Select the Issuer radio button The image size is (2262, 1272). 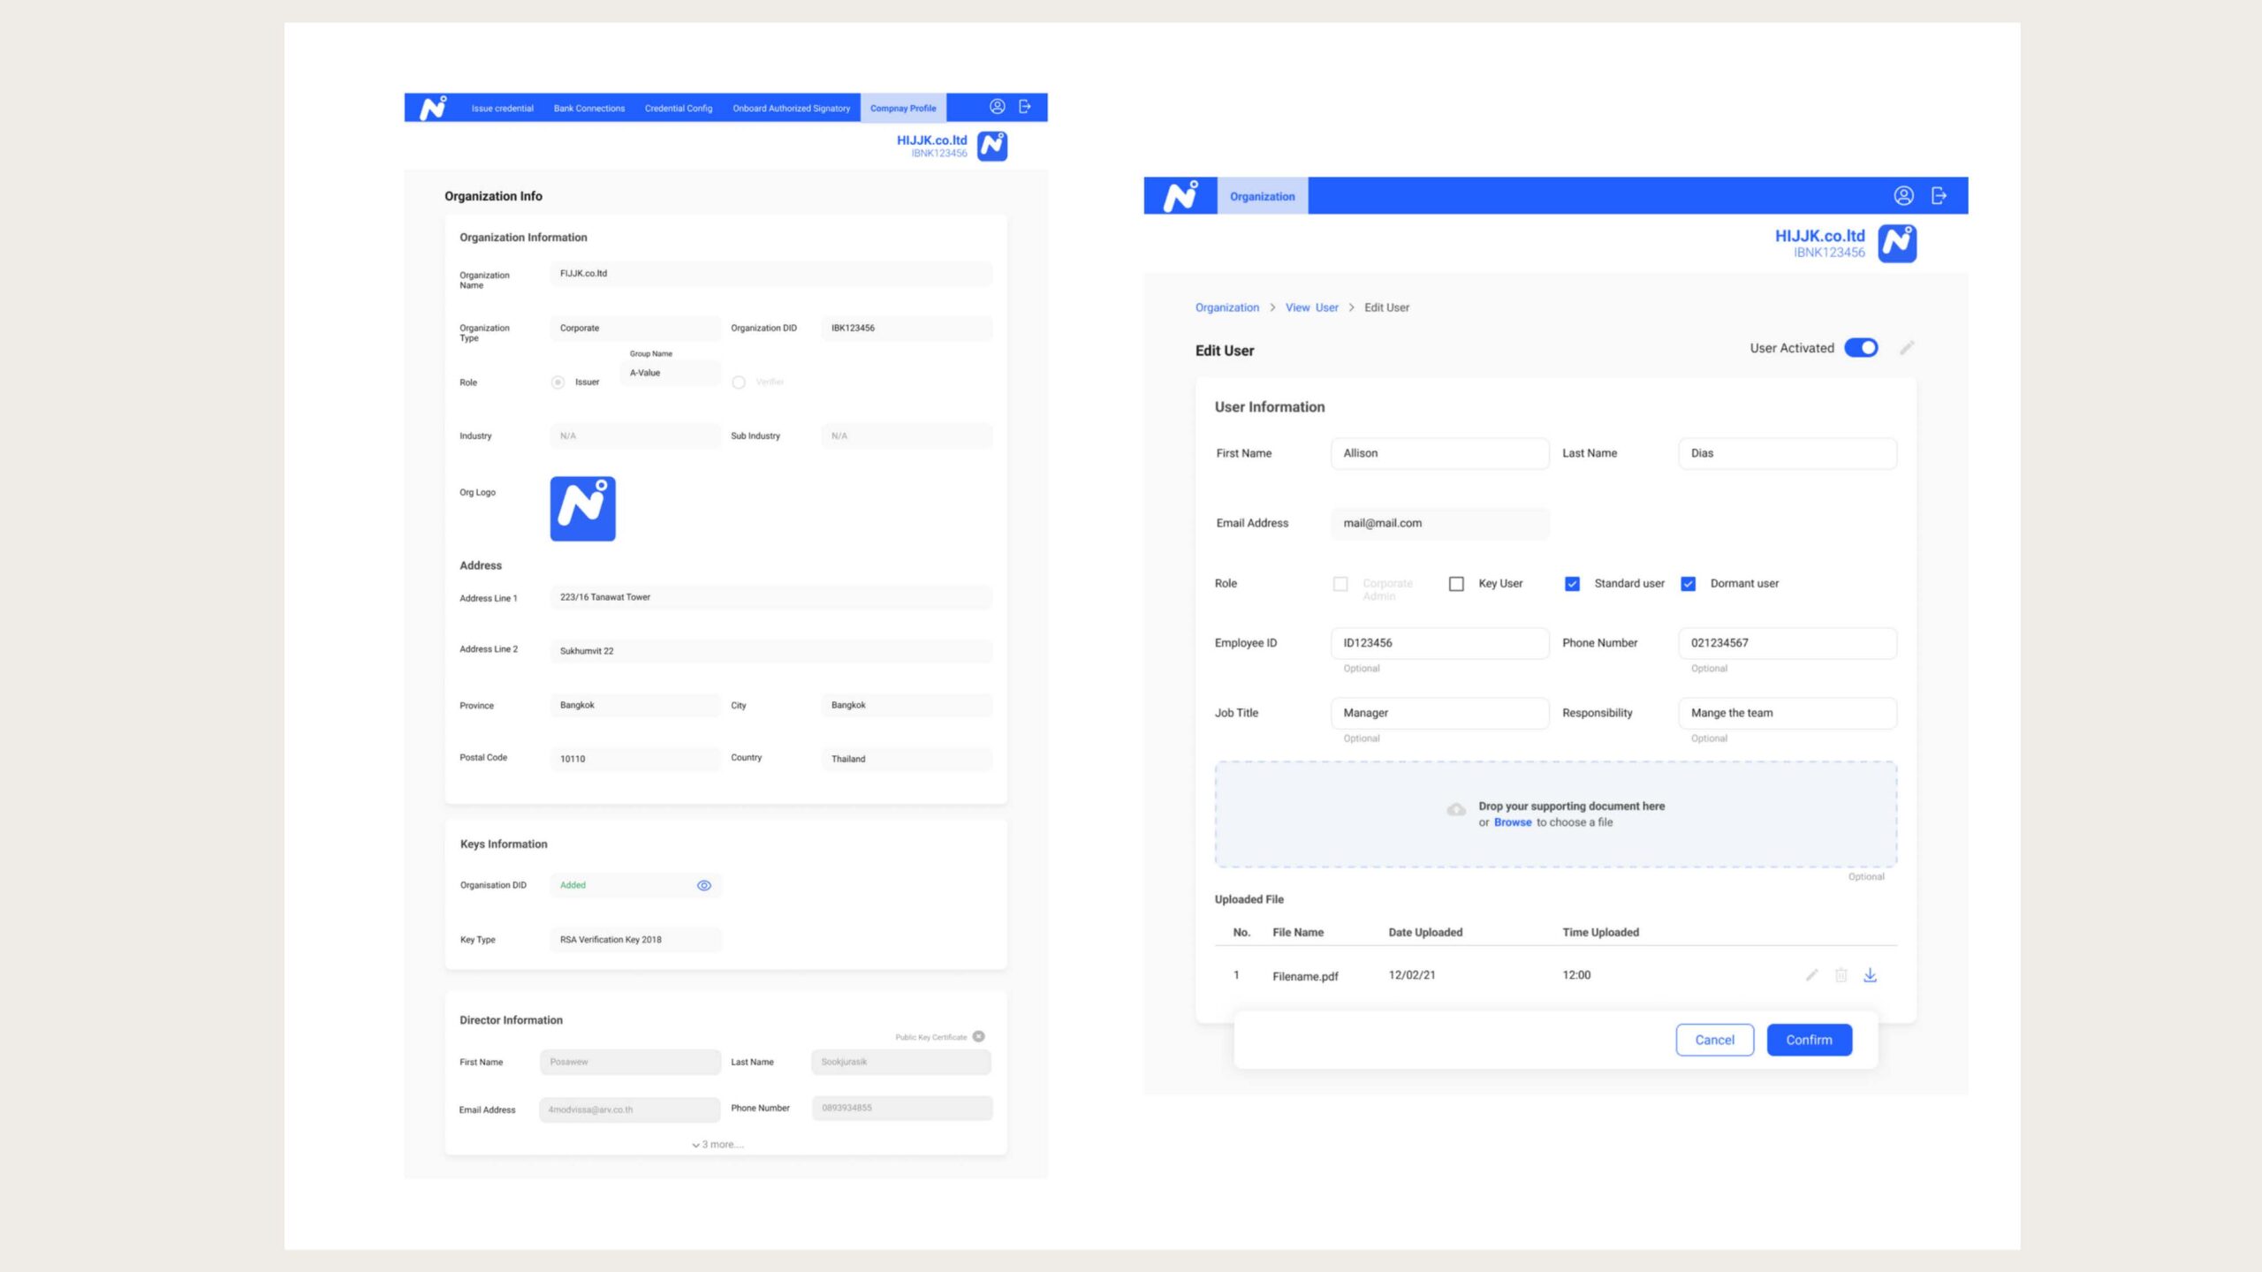click(x=558, y=382)
